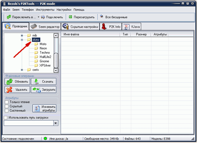
Task: Open the Переключить в dropdown arrow
Action: (x=38, y=17)
